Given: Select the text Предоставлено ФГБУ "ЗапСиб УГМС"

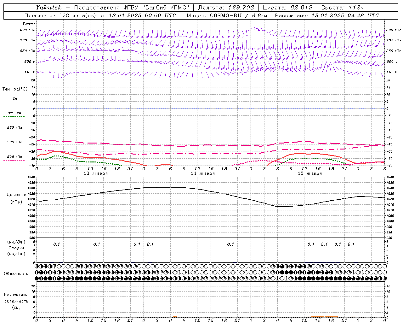Looking at the screenshot, I should pos(132,8).
